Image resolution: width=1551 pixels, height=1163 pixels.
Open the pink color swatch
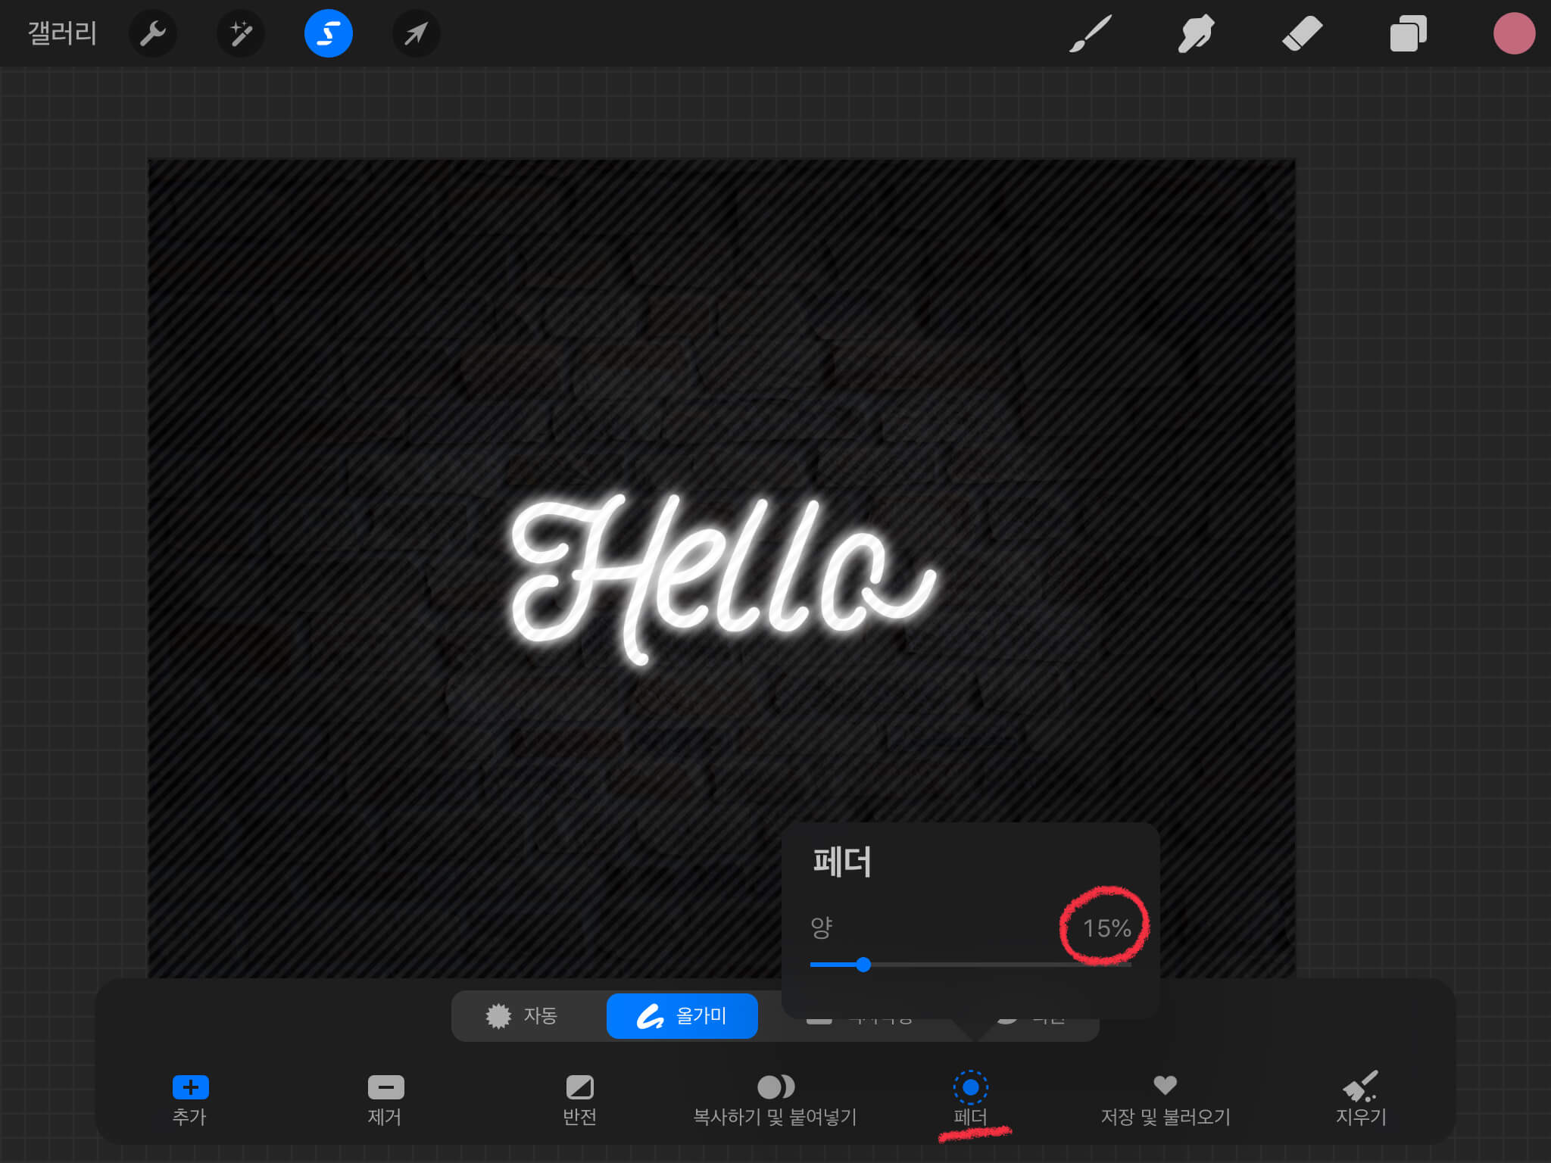click(x=1513, y=33)
